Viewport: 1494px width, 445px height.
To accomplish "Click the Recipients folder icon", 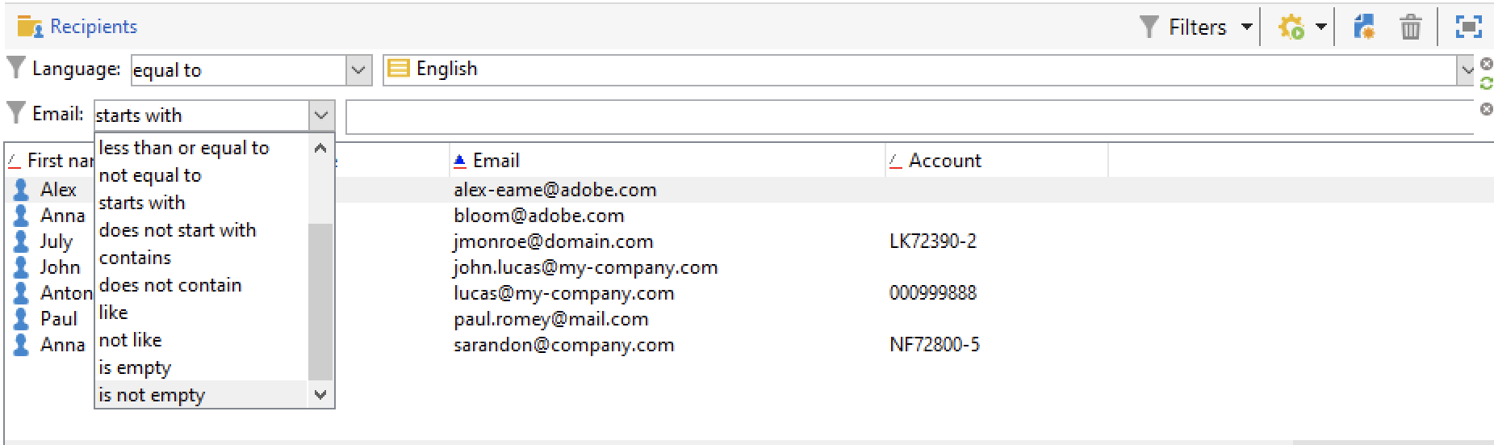I will pos(30,27).
